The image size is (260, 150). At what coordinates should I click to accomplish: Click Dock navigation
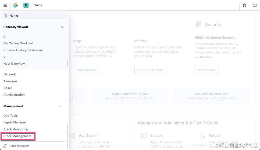[x=19, y=146]
